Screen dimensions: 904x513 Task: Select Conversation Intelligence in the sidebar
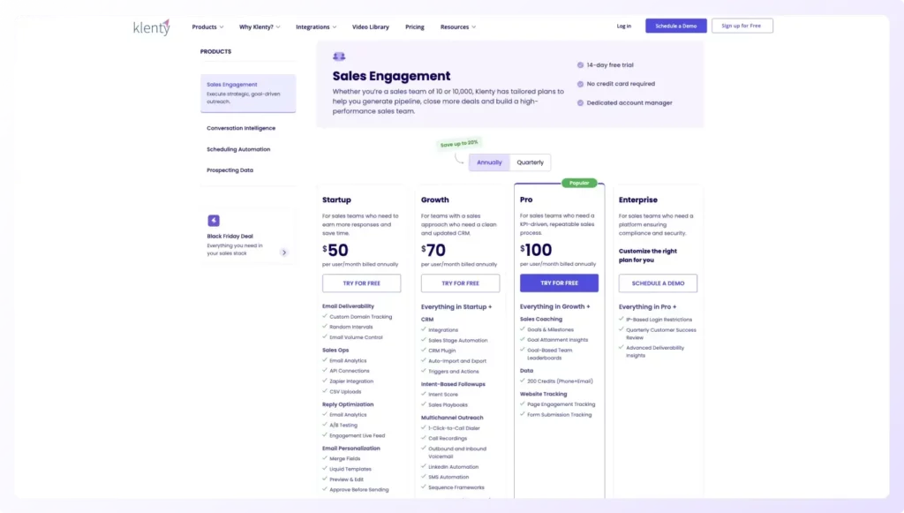[241, 128]
